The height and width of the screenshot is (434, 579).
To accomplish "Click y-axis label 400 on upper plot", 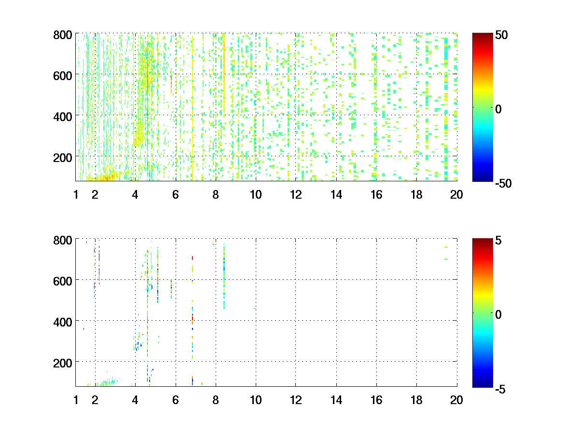I will click(x=63, y=116).
